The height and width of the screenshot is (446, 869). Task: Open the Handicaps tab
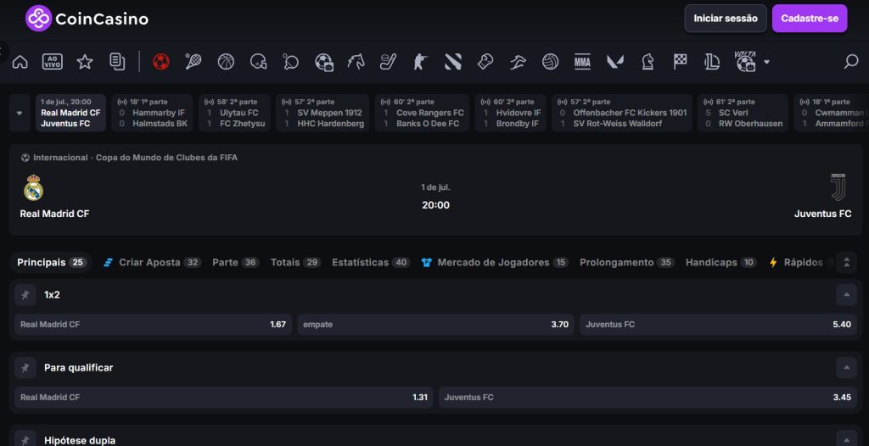point(720,262)
